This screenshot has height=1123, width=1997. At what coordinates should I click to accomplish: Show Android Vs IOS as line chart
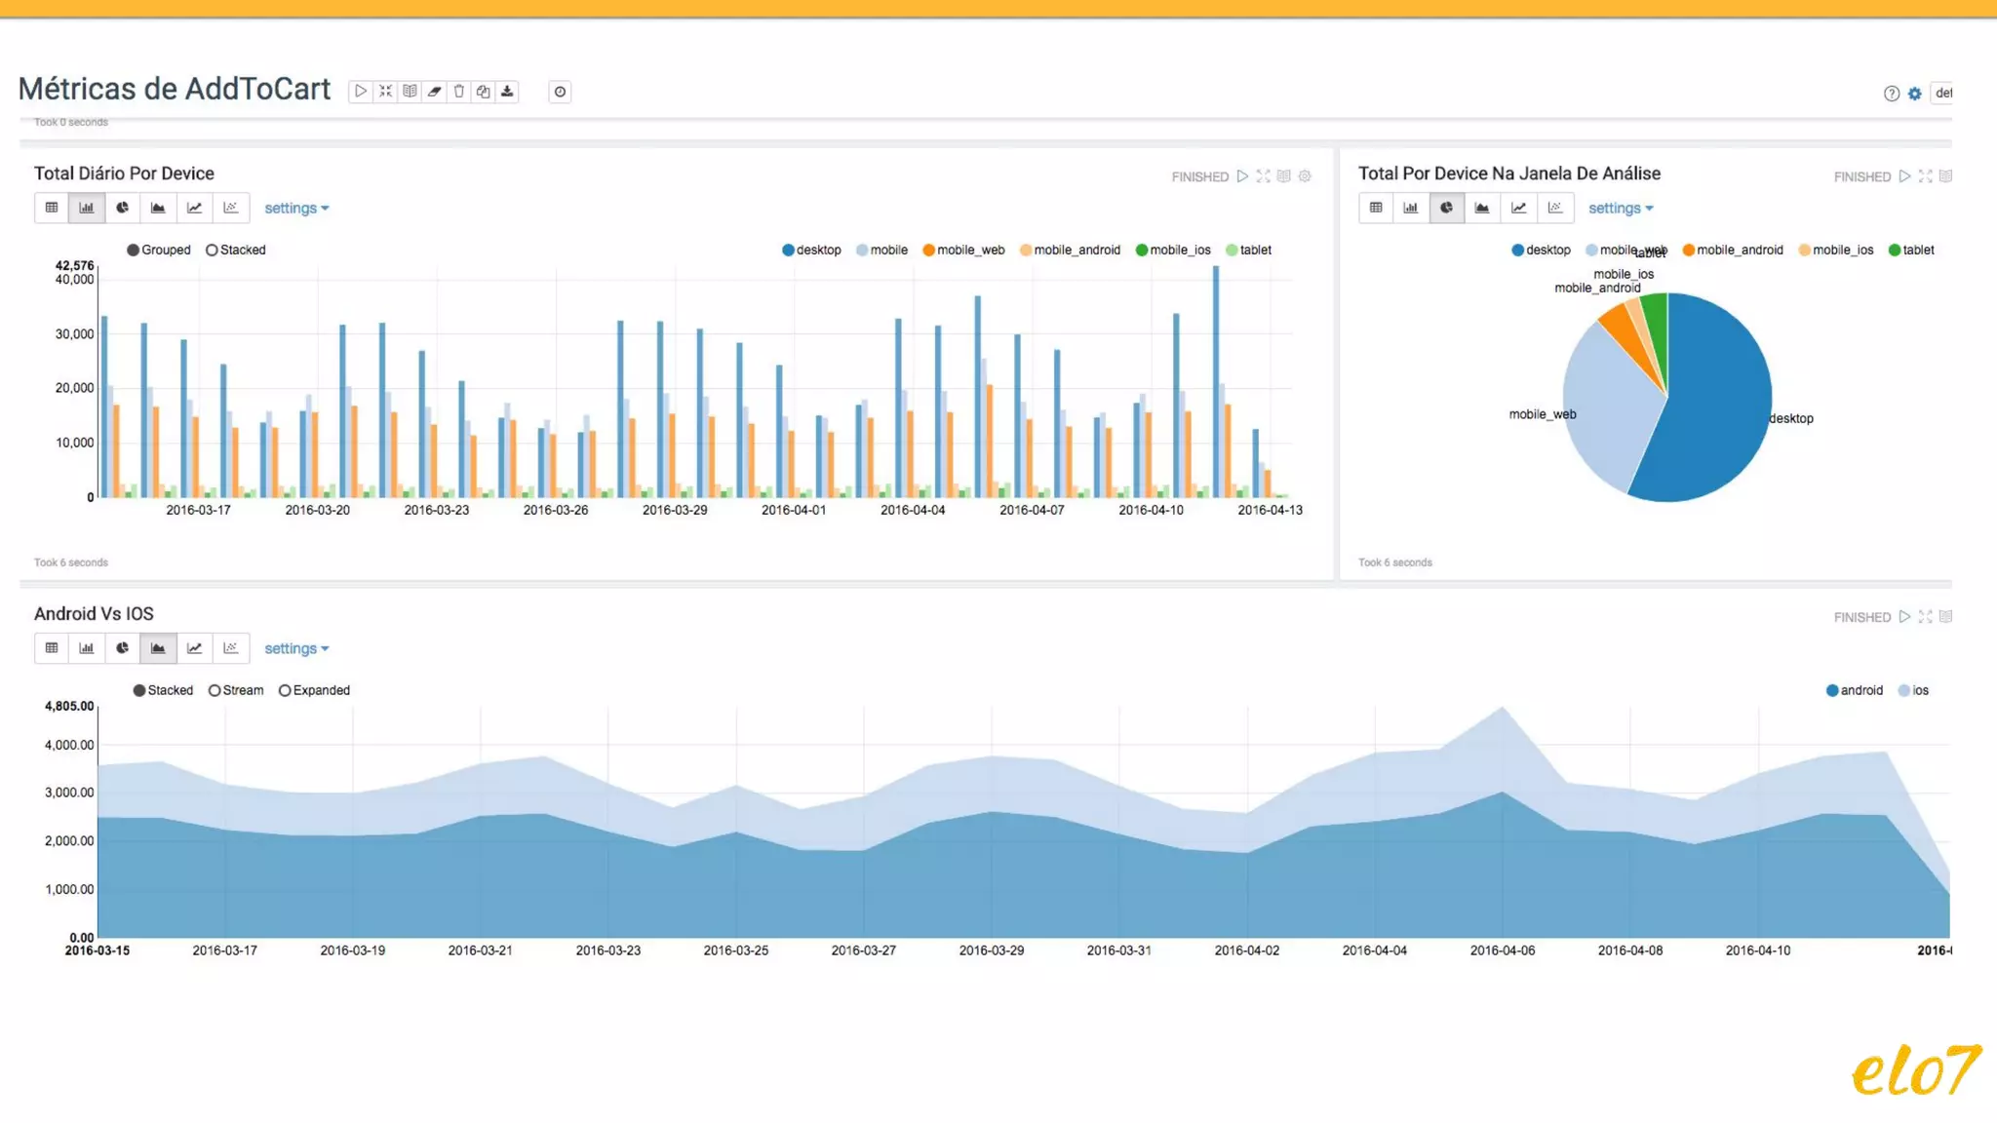[x=194, y=648]
